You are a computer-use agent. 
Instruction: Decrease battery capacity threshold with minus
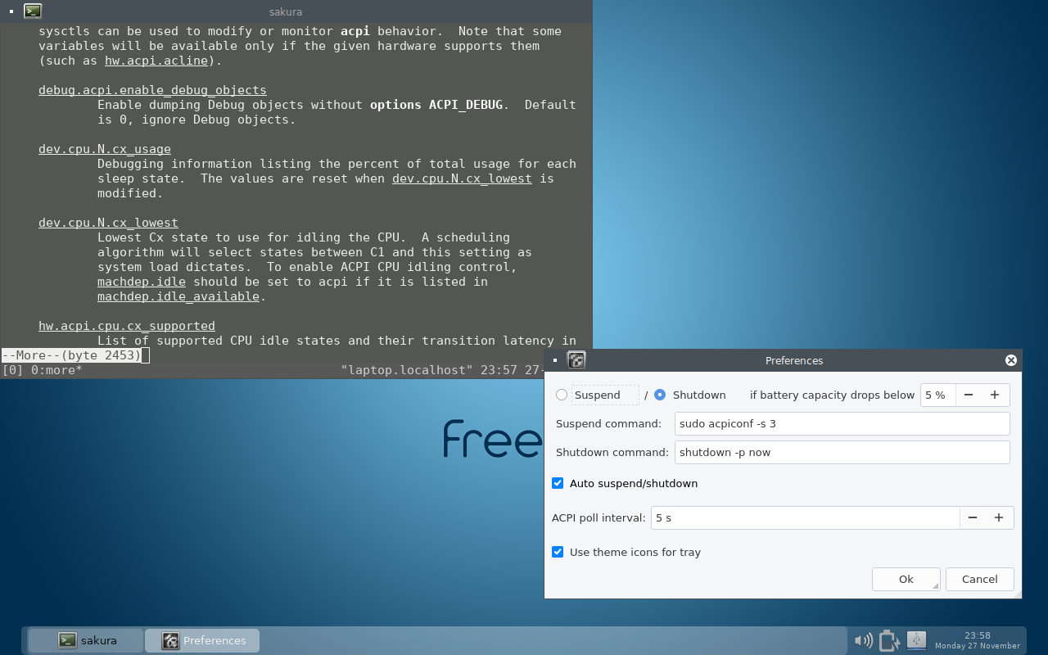click(969, 395)
